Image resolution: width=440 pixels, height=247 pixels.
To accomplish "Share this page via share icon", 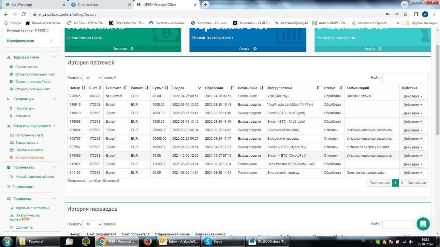I will (x=396, y=14).
